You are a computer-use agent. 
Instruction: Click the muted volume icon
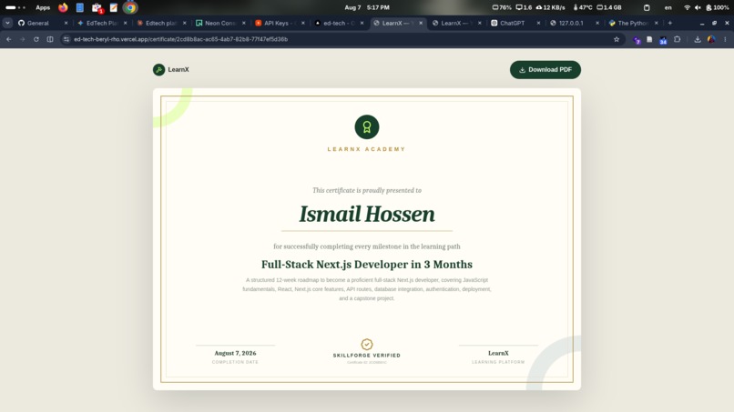(698, 7)
